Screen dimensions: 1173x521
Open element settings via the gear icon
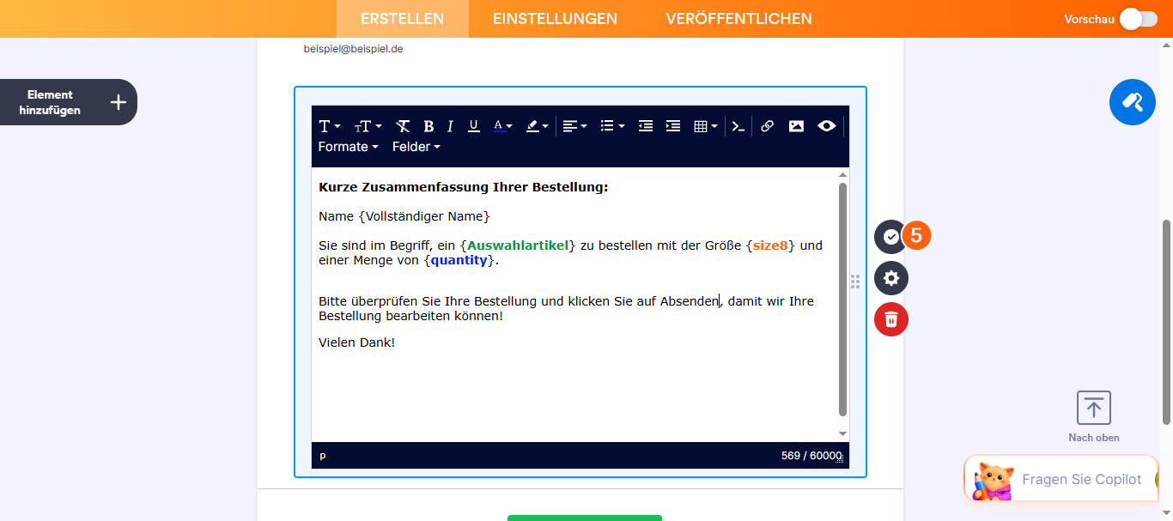coord(891,278)
